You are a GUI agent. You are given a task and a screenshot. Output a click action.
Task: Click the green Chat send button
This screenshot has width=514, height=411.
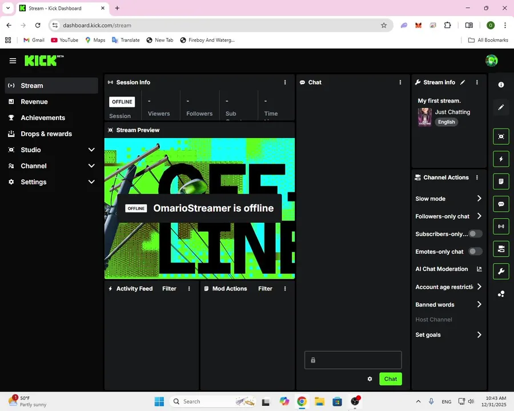(391, 379)
